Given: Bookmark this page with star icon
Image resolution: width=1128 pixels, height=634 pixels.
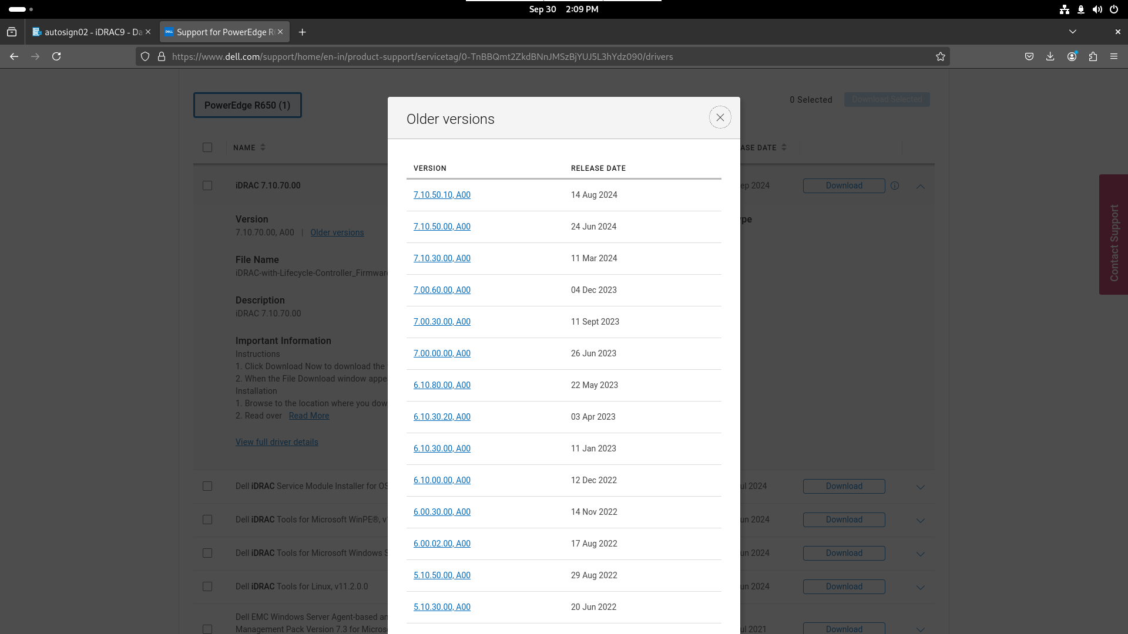Looking at the screenshot, I should [941, 56].
